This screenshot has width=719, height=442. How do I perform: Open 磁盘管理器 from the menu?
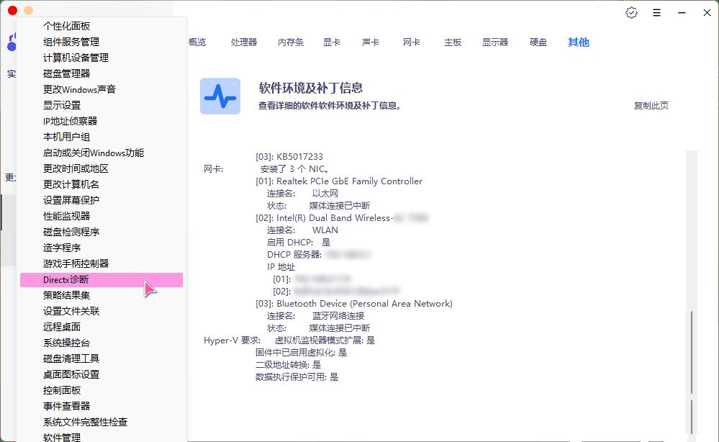click(x=66, y=73)
